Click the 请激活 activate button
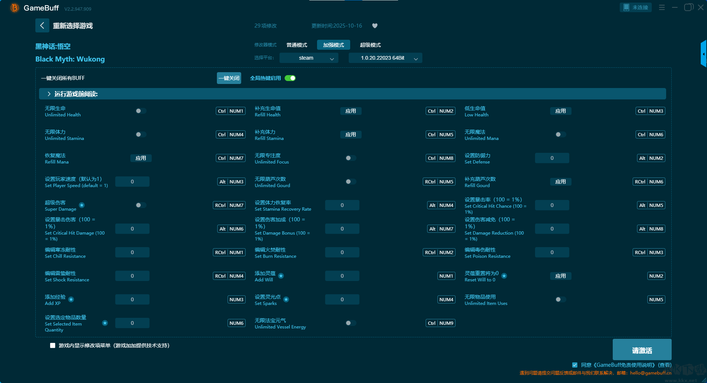The width and height of the screenshot is (707, 383). point(642,350)
